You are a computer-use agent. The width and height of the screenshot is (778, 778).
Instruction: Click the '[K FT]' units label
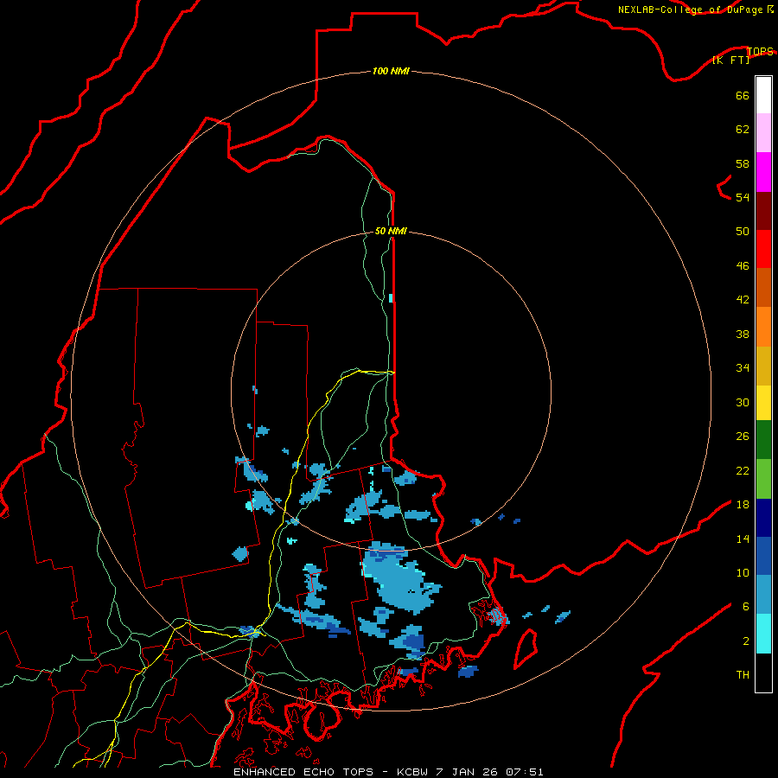coord(730,60)
